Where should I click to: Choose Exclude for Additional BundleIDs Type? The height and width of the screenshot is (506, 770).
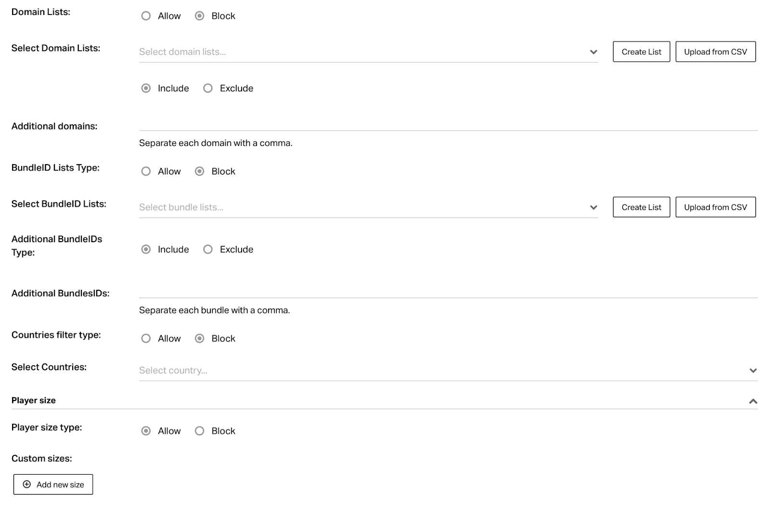(208, 249)
